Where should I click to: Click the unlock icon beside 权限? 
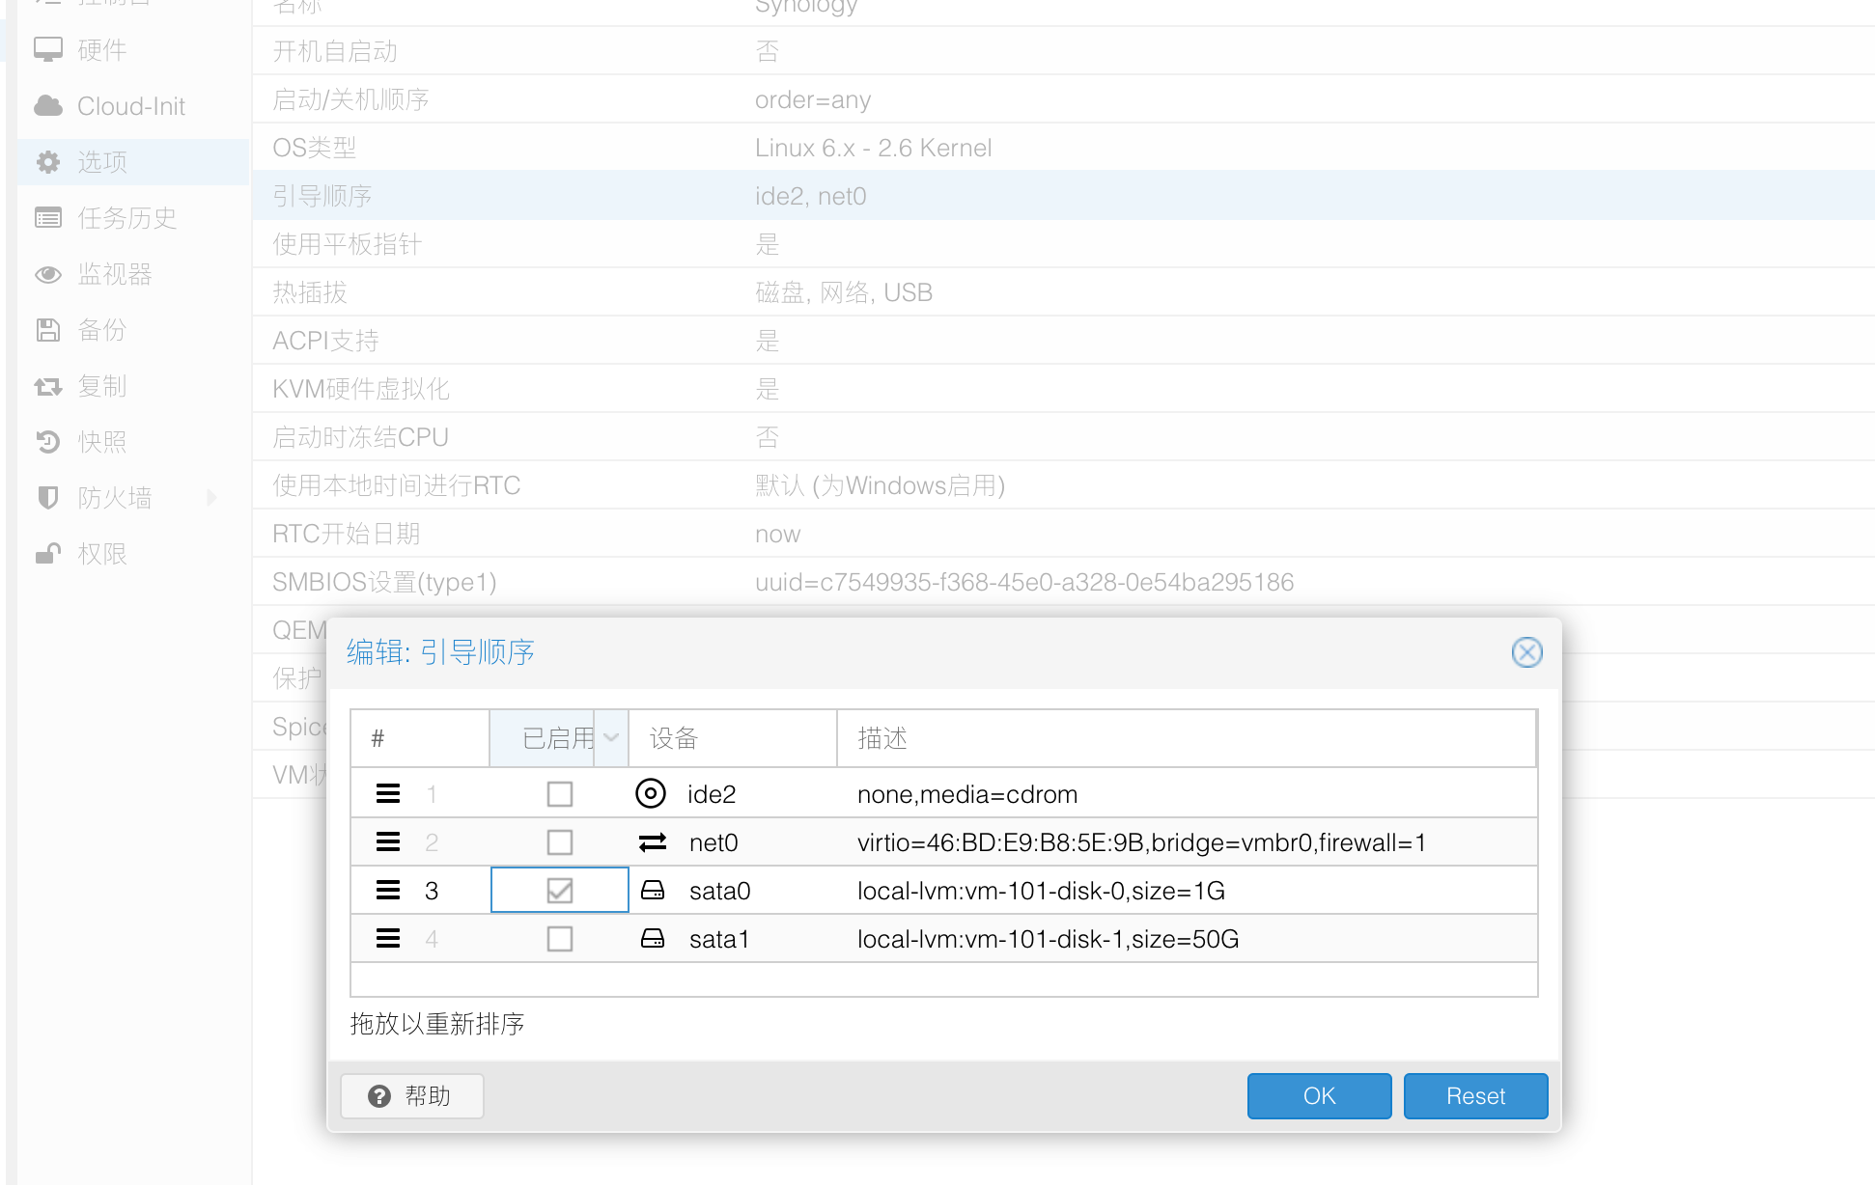(x=48, y=554)
